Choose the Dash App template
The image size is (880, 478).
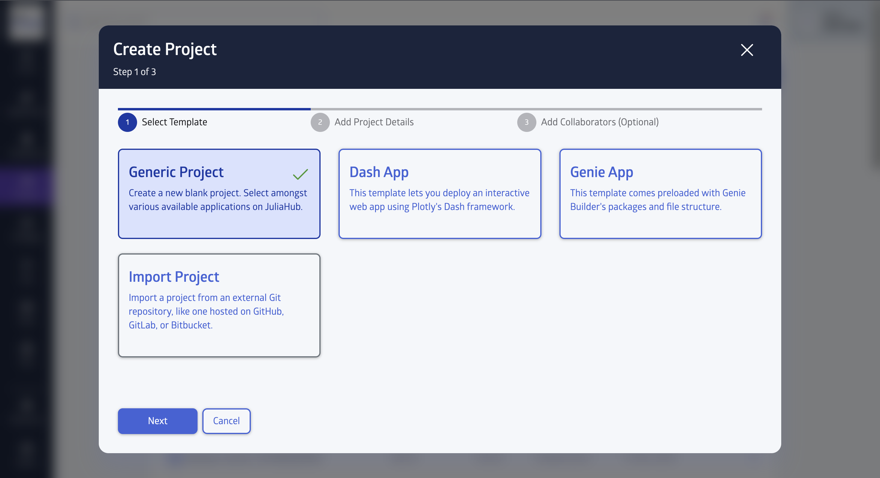pyautogui.click(x=440, y=194)
